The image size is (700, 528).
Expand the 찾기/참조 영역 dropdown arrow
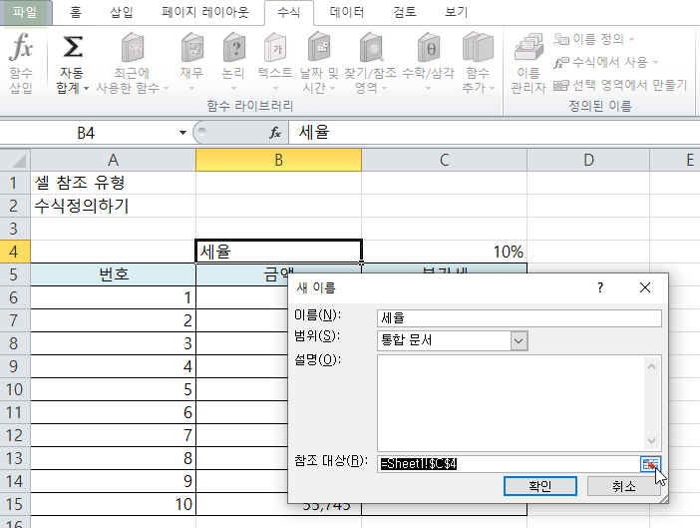pyautogui.click(x=384, y=88)
